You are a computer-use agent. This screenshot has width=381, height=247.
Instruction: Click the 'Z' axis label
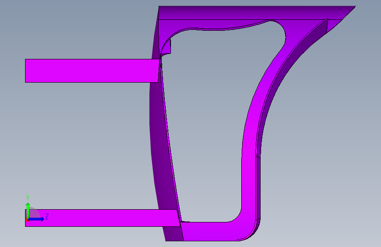point(47,216)
